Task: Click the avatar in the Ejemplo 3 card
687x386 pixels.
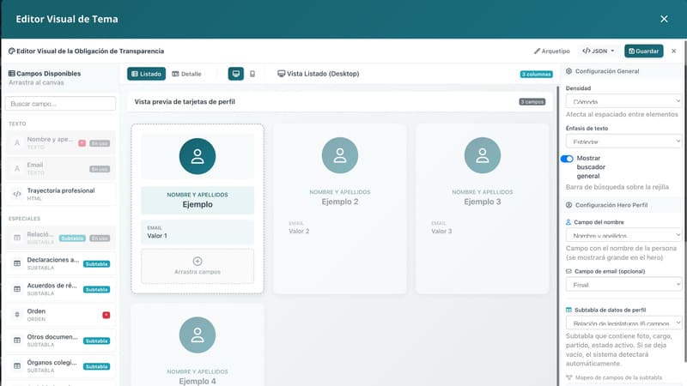Action: point(483,155)
